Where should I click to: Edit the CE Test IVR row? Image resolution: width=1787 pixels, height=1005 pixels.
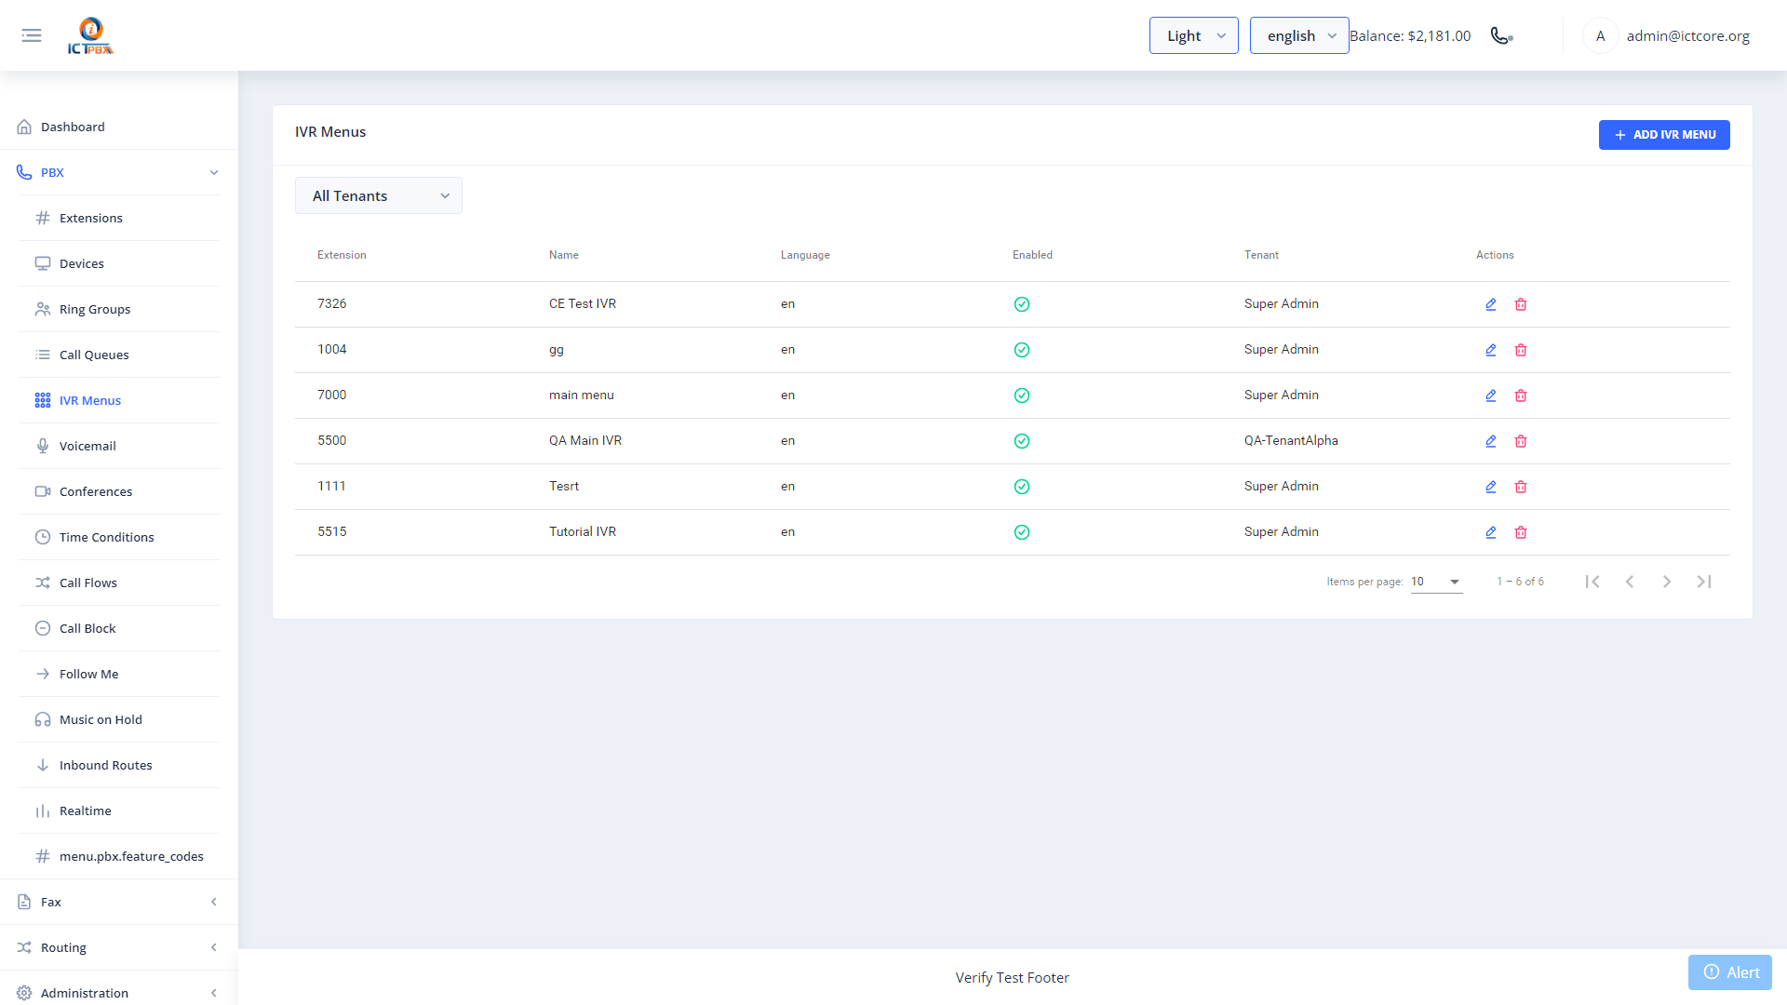(1491, 304)
